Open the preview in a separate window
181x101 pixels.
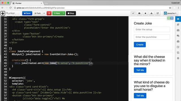point(158,13)
